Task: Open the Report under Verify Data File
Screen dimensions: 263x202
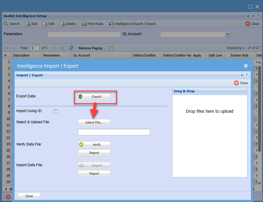Action: (x=94, y=153)
